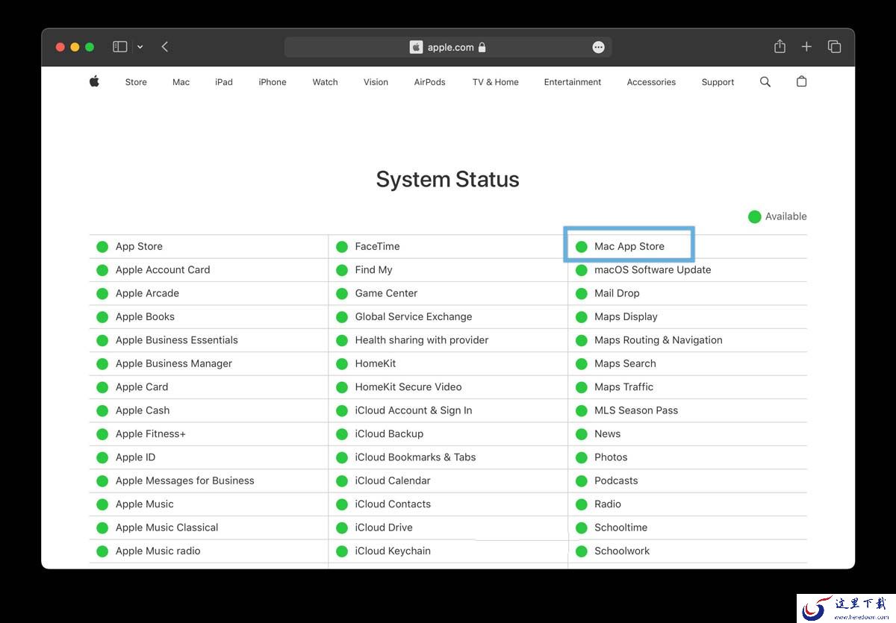896x623 pixels.
Task: Click the green dot beside Maps Display
Action: tap(582, 317)
